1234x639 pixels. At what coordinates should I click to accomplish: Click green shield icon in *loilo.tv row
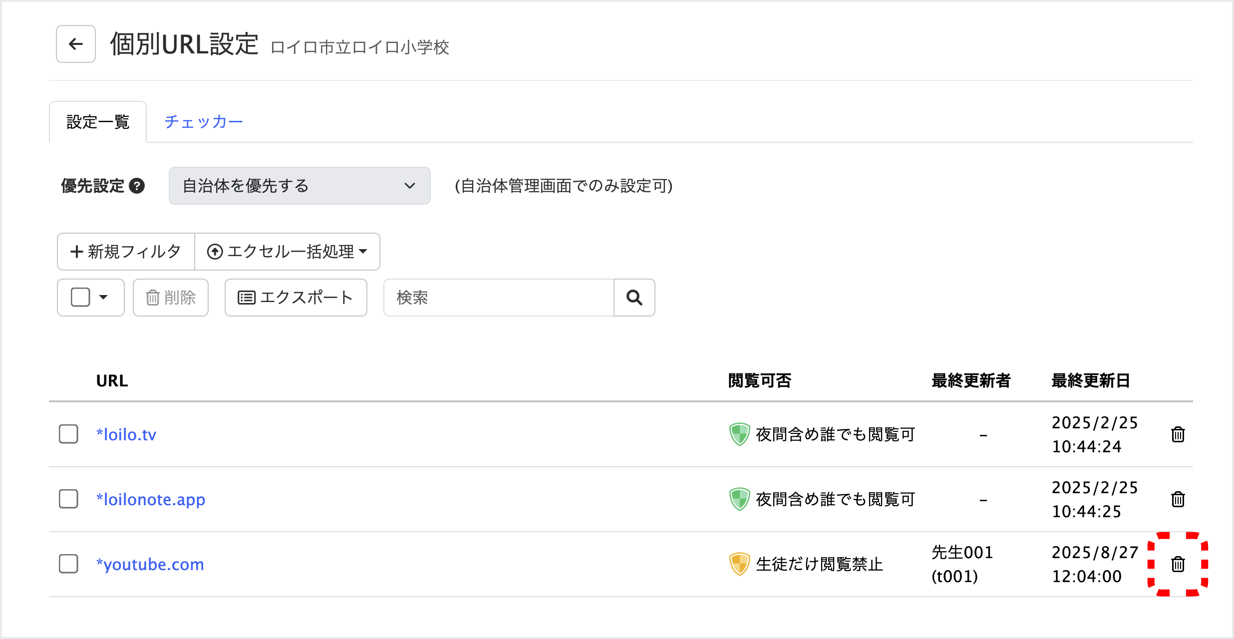click(739, 434)
